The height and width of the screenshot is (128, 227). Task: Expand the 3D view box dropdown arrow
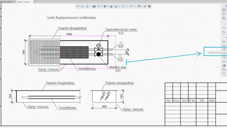pos(142,6)
